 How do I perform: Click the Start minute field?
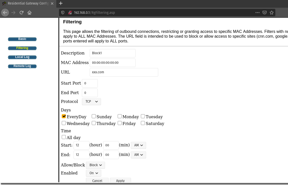(x=111, y=145)
